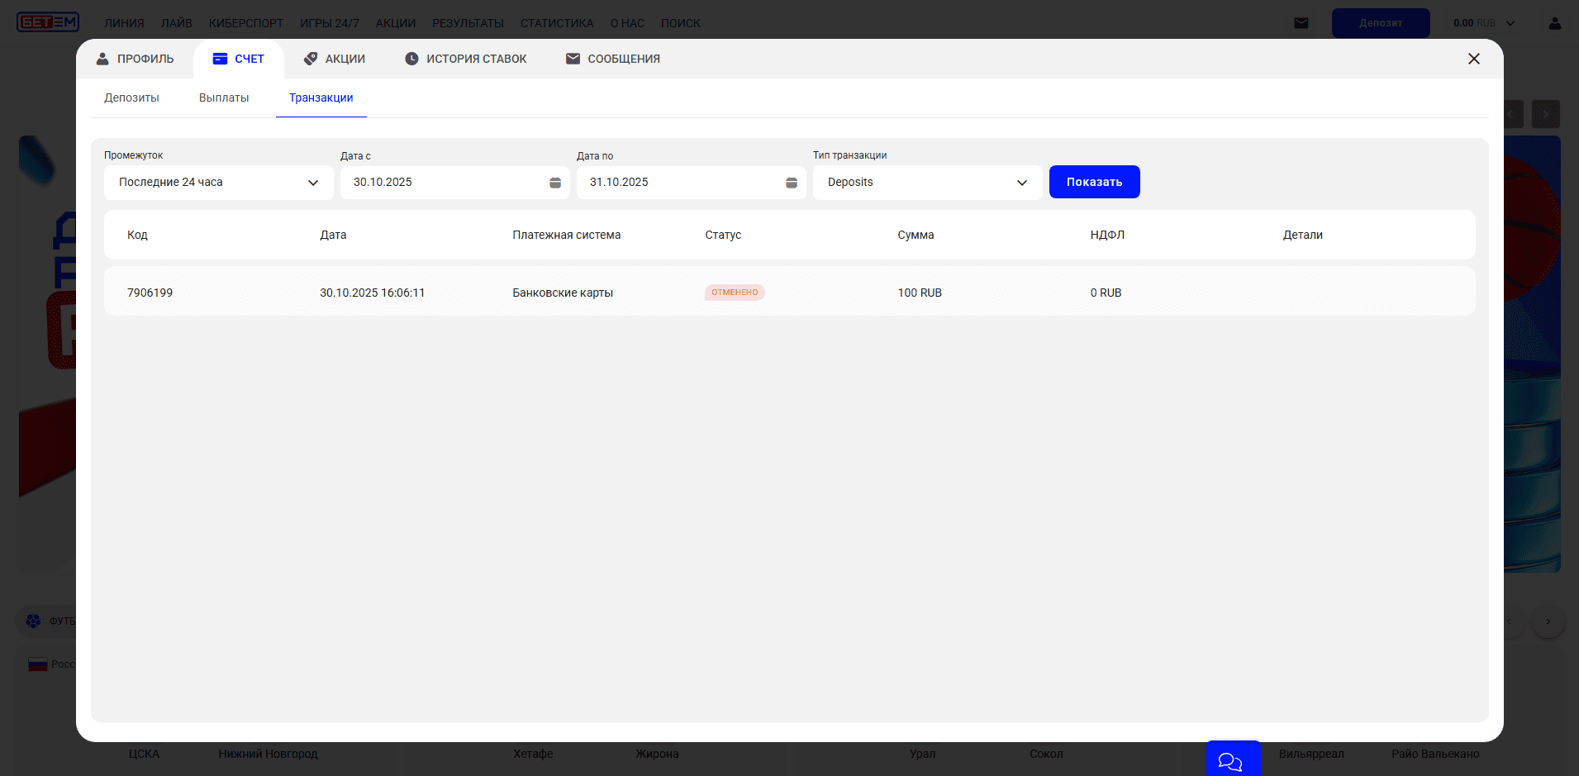Switch to the Выплаты sub-tab
This screenshot has height=776, width=1579.
point(224,98)
